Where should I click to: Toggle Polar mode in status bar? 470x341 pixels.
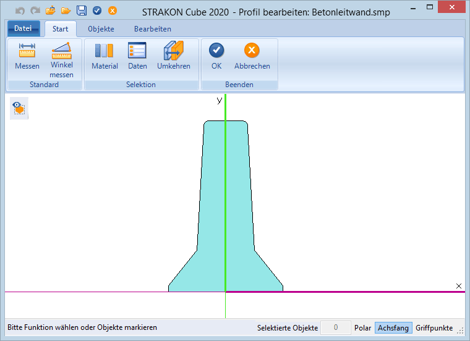[362, 328]
